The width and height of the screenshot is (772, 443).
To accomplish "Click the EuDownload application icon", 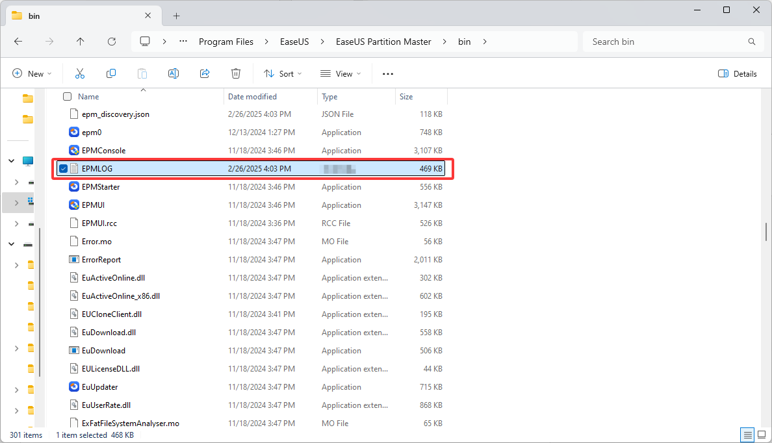I will coord(74,351).
